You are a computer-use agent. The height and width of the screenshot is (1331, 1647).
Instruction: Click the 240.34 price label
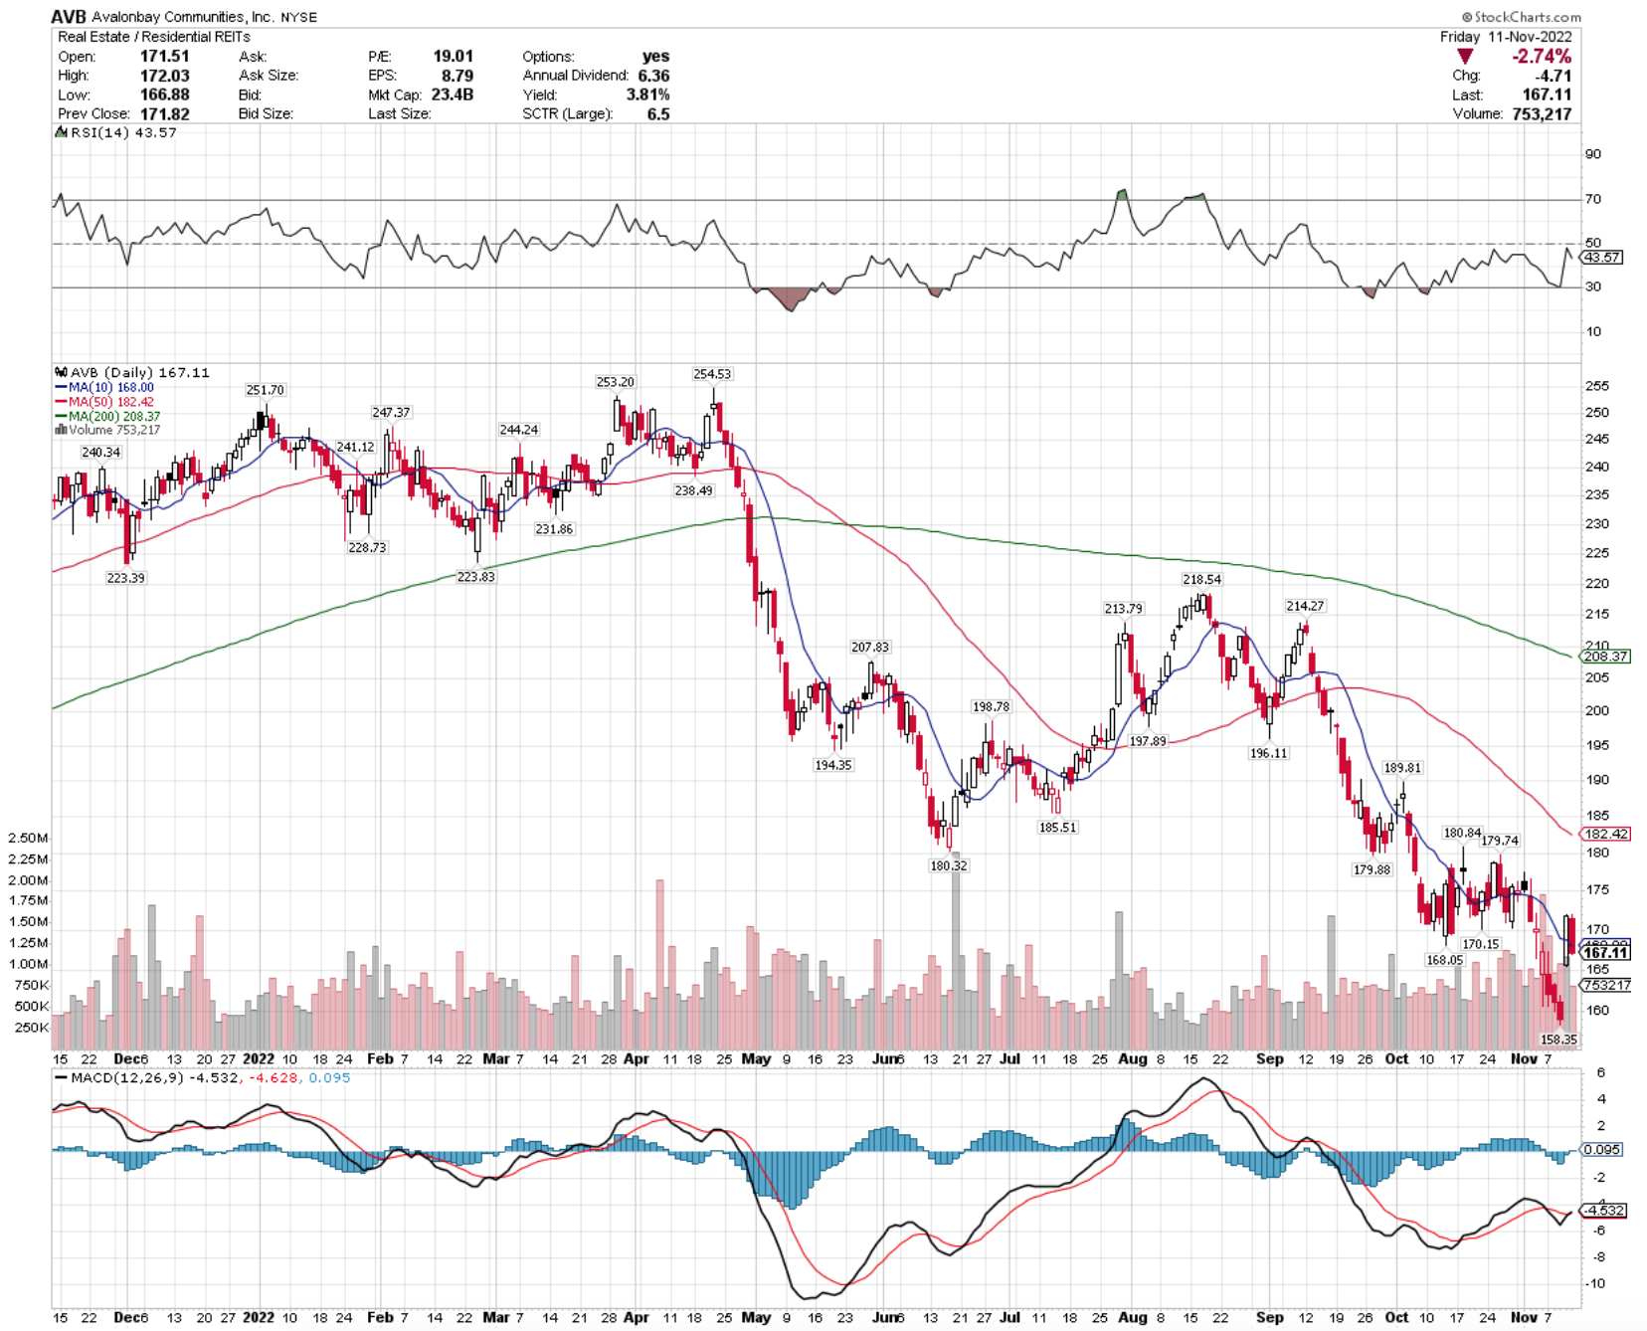pyautogui.click(x=100, y=452)
